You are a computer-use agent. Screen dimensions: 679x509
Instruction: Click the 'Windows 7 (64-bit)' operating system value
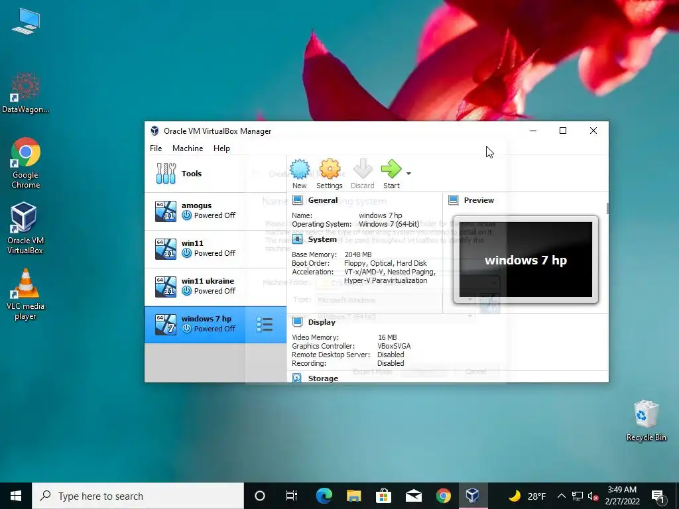(389, 224)
